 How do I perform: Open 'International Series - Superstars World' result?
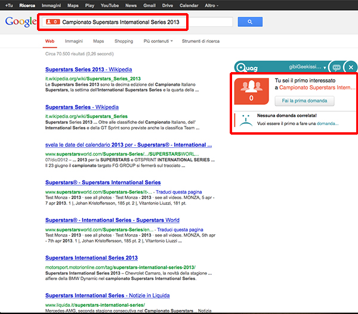pyautogui.click(x=112, y=220)
